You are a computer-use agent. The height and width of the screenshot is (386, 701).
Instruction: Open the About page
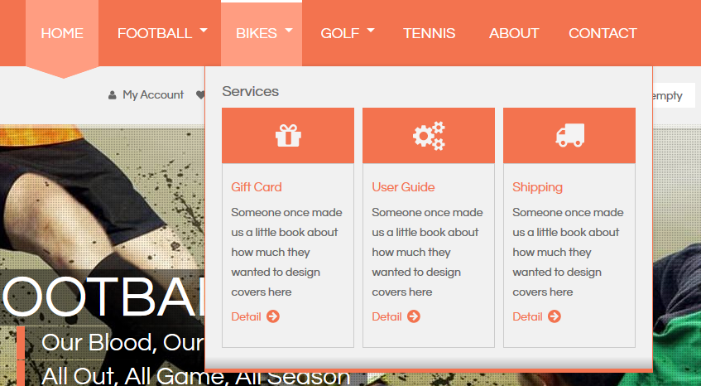[x=514, y=33]
